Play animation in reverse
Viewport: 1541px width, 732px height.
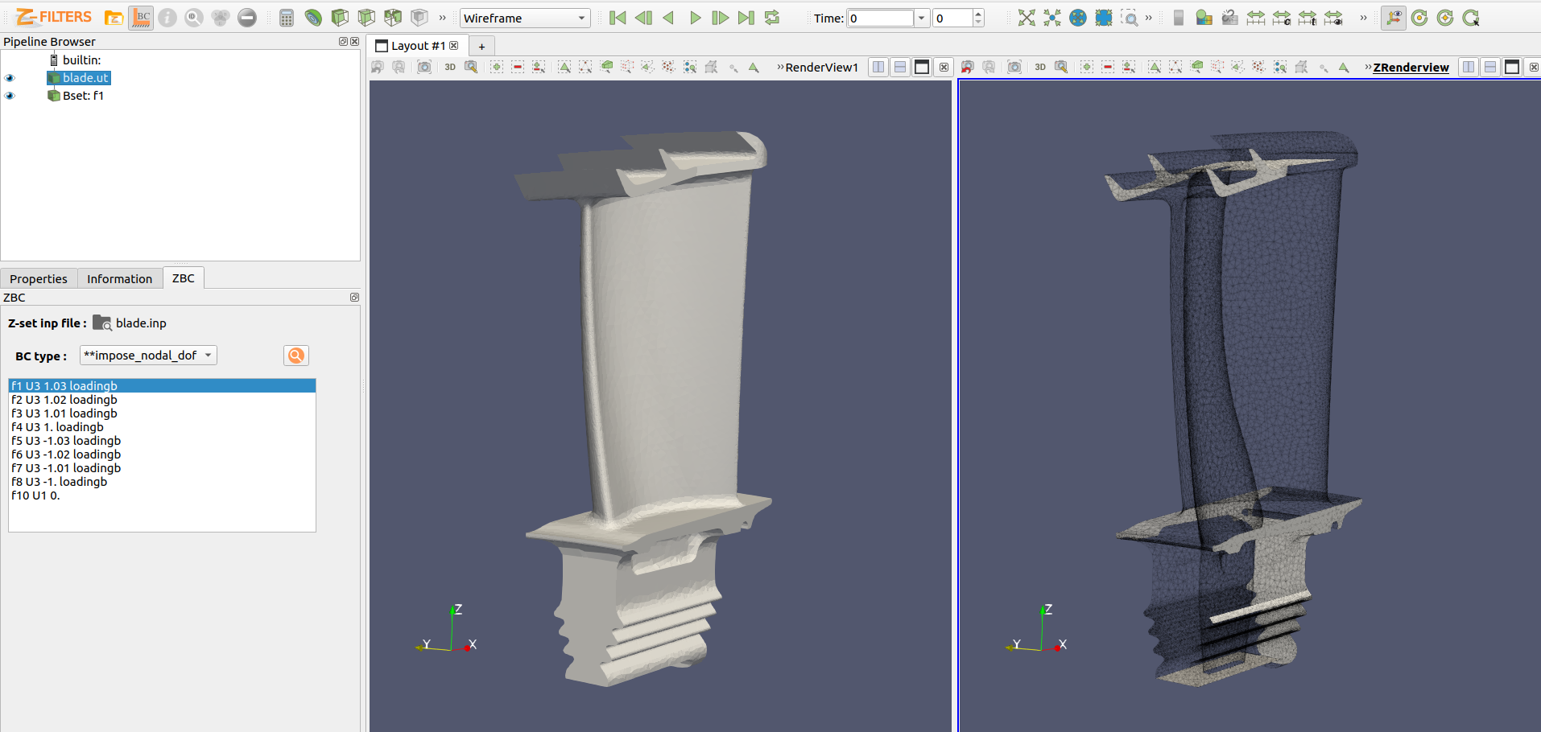coord(668,18)
